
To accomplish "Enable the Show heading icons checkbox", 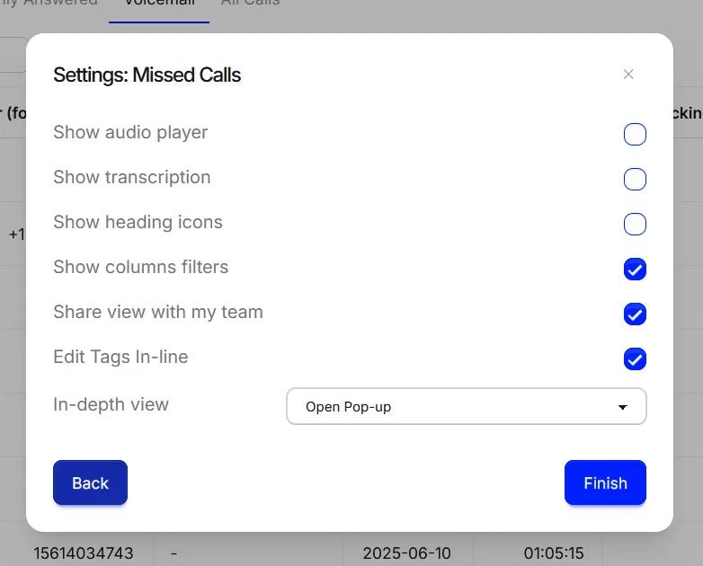I will (x=635, y=224).
